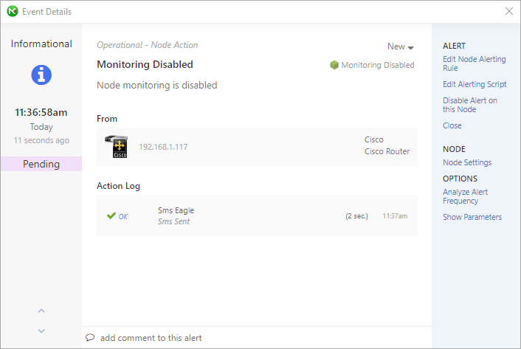Click the comment speech bubble icon
Viewport: 521px width, 349px height.
90,338
